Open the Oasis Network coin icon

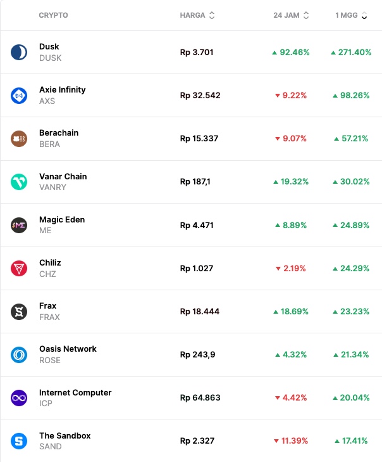tap(19, 354)
